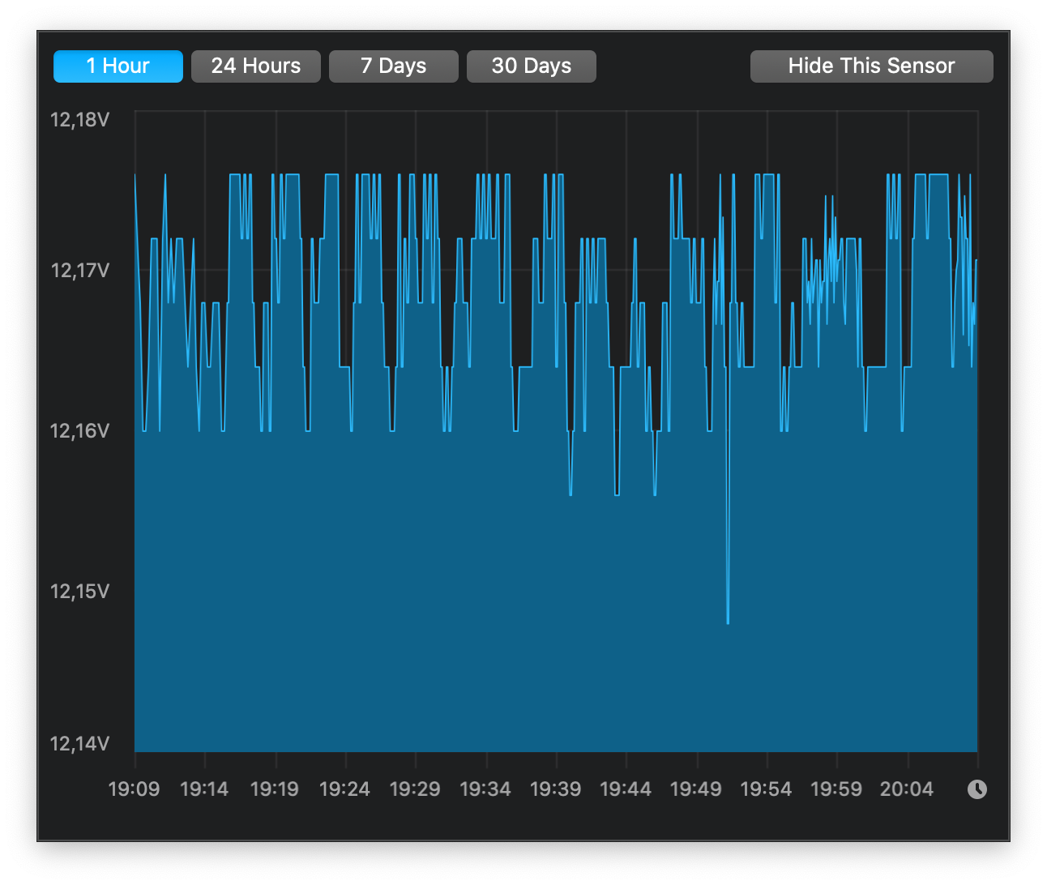Click the Hide This Sensor button

872,66
